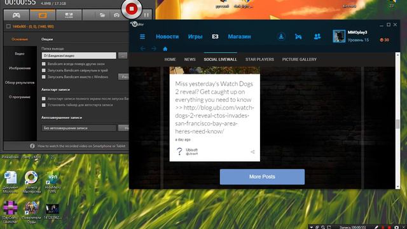The width and height of the screenshot is (407, 229).
Task: Open the Microsoft Word document desktop icon
Action: pyautogui.click(x=10, y=182)
